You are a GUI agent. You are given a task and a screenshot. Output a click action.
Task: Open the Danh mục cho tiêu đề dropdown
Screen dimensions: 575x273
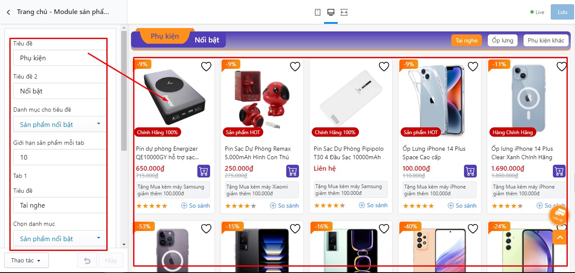pos(60,124)
